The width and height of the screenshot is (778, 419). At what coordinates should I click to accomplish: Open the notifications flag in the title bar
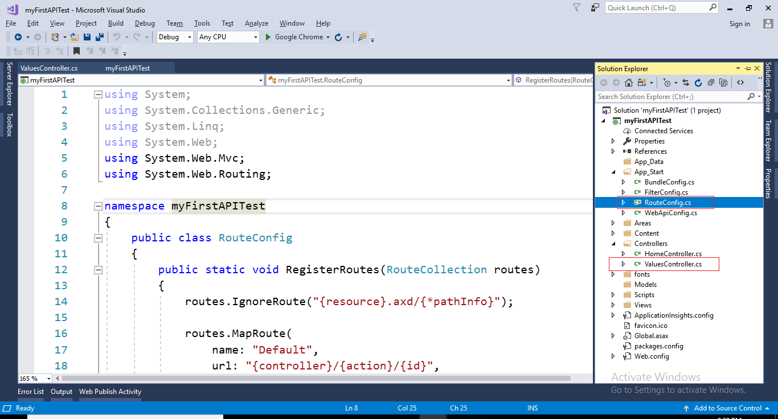click(576, 7)
